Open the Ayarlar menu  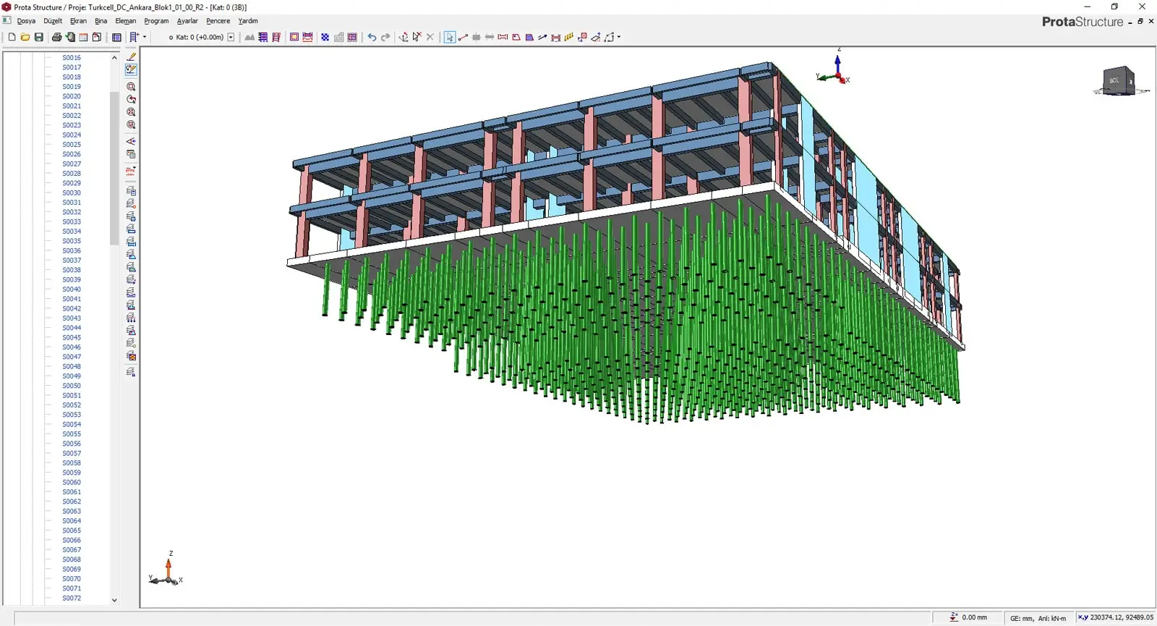point(187,21)
